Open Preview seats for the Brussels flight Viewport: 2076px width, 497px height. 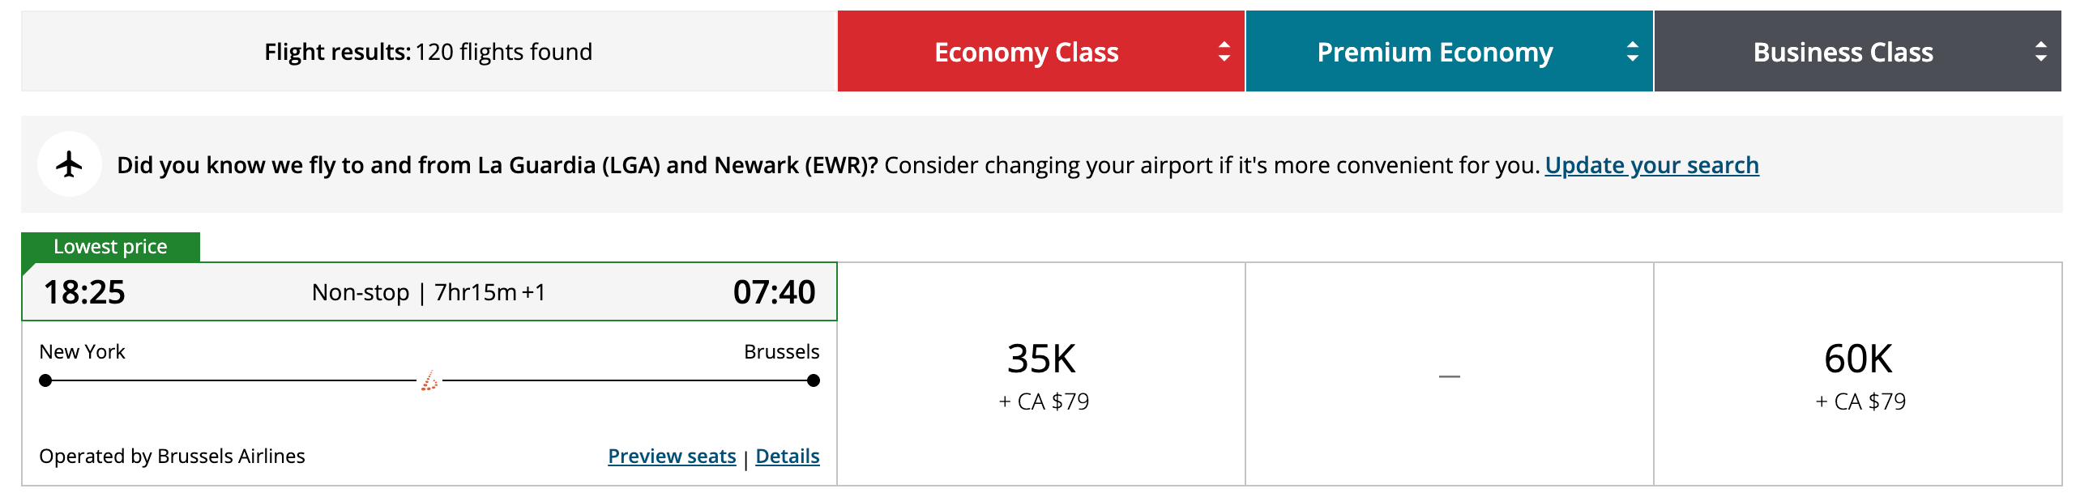pos(671,456)
